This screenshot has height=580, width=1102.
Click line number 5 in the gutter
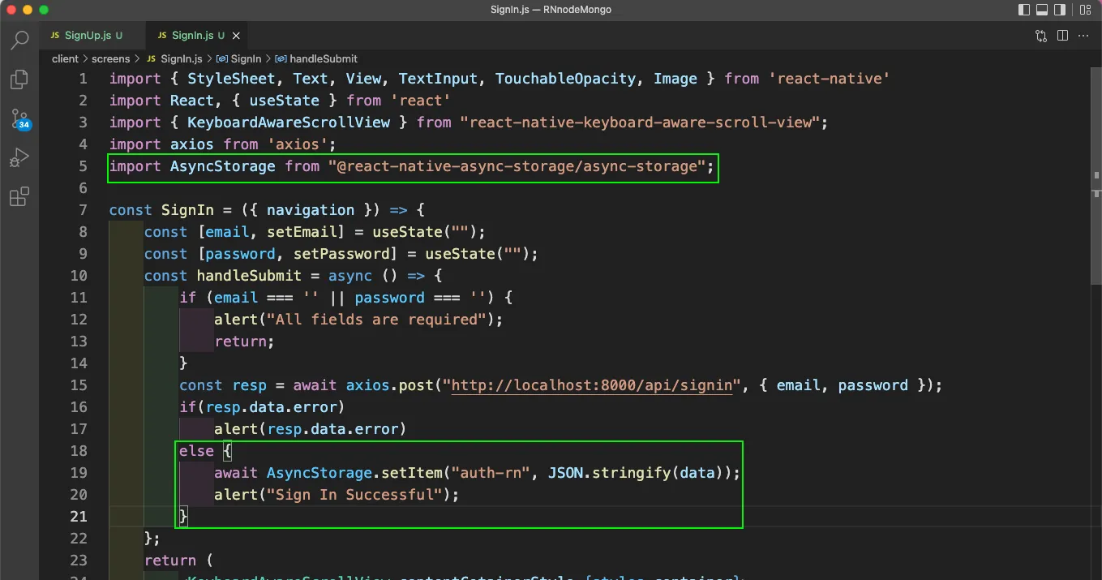pyautogui.click(x=83, y=166)
